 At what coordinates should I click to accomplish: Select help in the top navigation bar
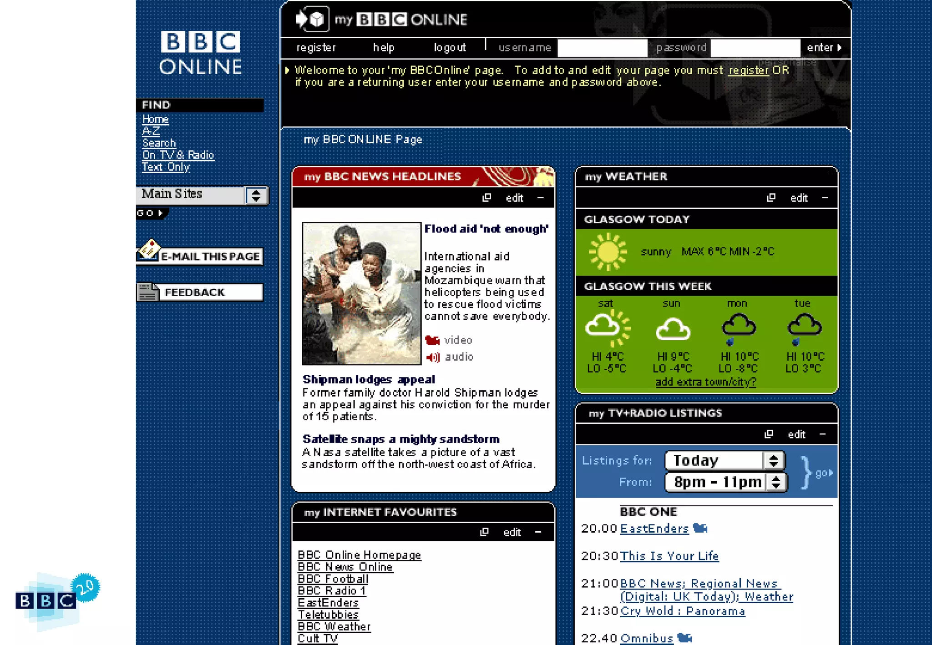383,47
